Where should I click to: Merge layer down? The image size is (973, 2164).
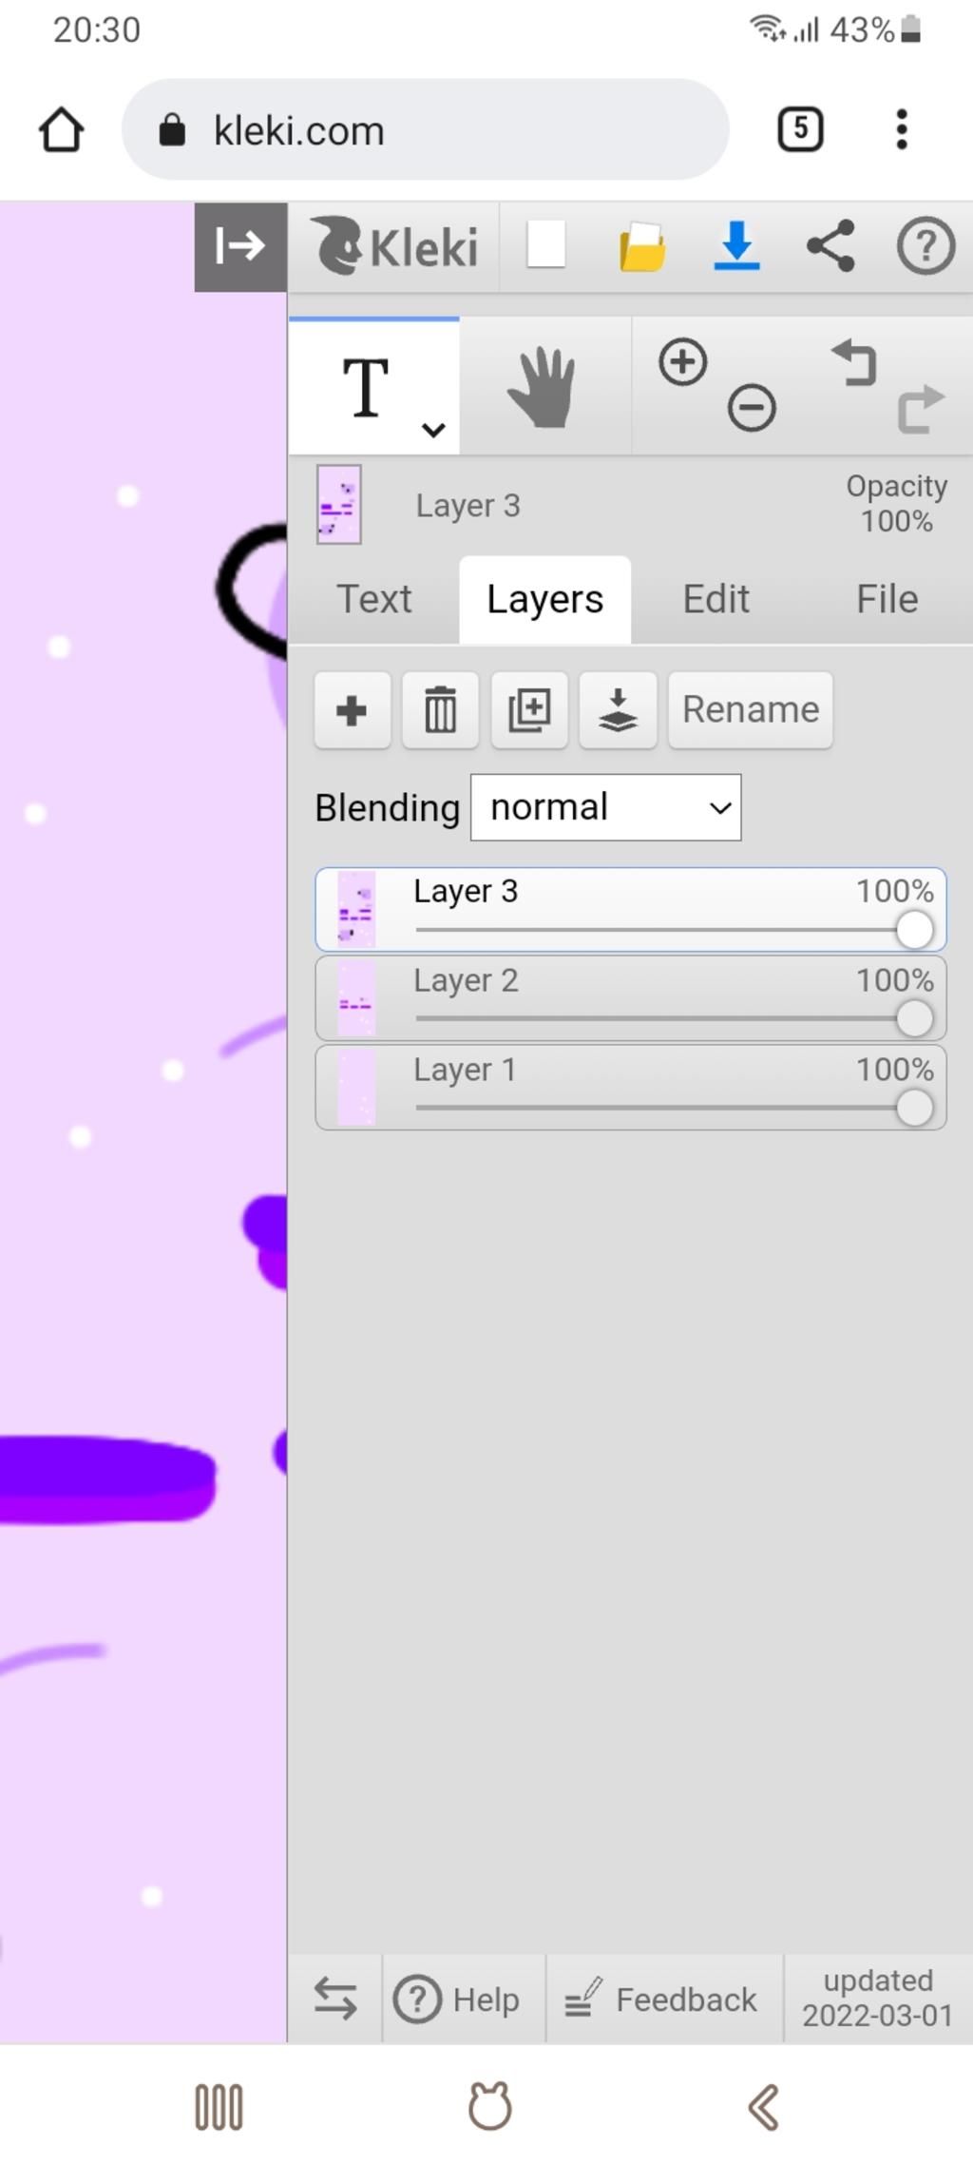pos(618,710)
